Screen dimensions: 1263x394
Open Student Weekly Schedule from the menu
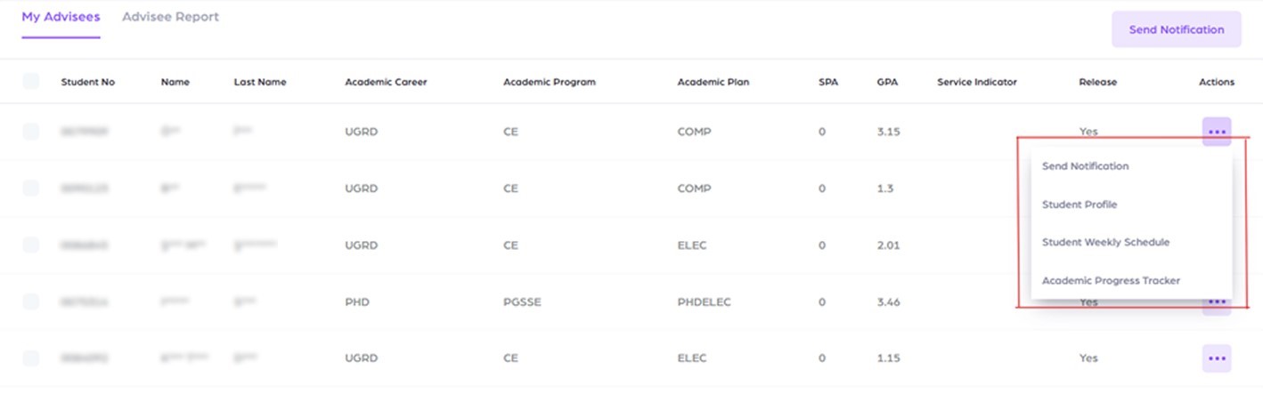coord(1105,242)
